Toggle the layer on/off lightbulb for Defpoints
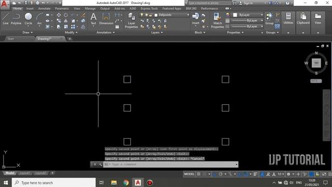Viewport: 332px width, 187px height. click(x=142, y=15)
